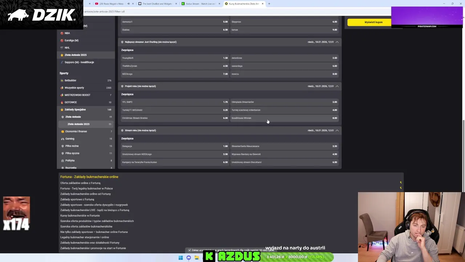The image size is (465, 262).
Task: Bet on StreamerSanta Nieuczesana at 2.35
Action: [x=284, y=146]
